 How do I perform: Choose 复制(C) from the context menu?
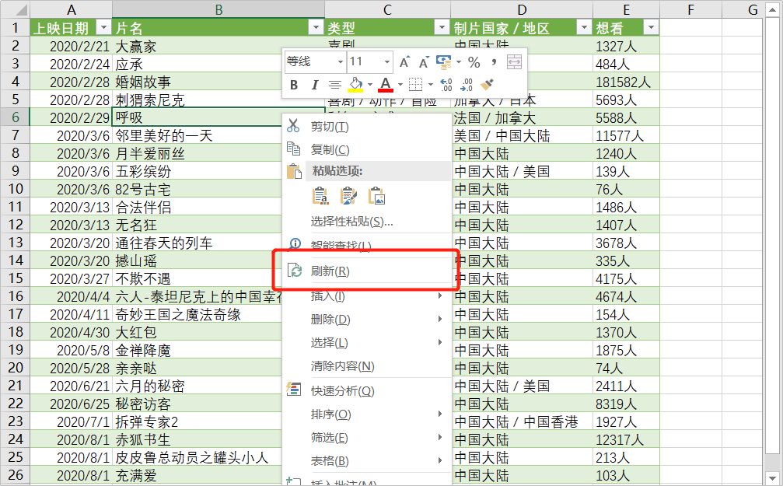(x=365, y=149)
